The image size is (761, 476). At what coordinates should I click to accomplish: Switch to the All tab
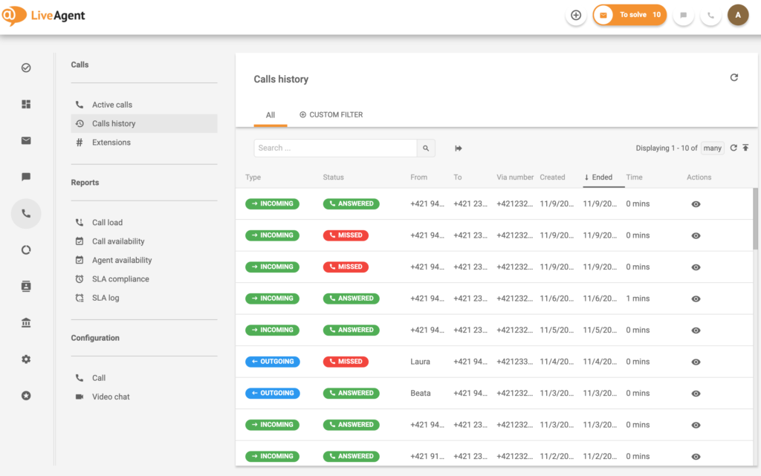[271, 114]
